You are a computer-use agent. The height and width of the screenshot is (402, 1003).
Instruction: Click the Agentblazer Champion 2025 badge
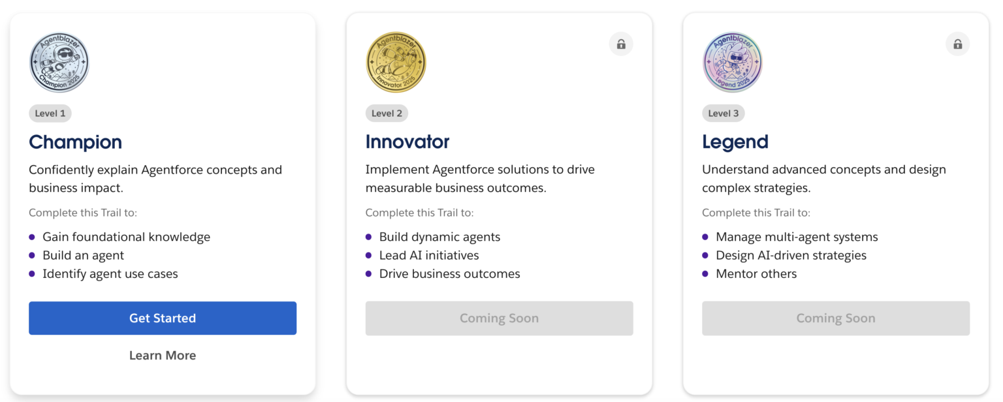pos(59,63)
